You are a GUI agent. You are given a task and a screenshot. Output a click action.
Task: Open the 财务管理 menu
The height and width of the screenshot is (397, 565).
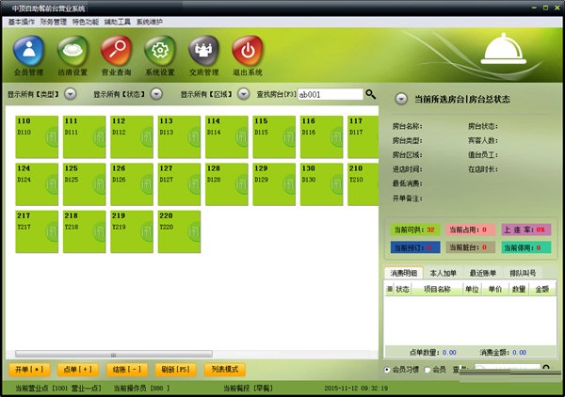click(x=54, y=20)
